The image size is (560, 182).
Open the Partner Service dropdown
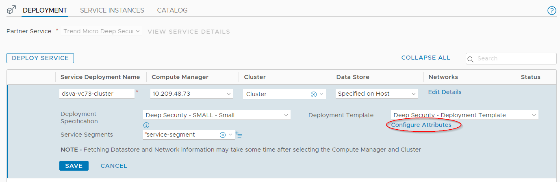(x=101, y=31)
